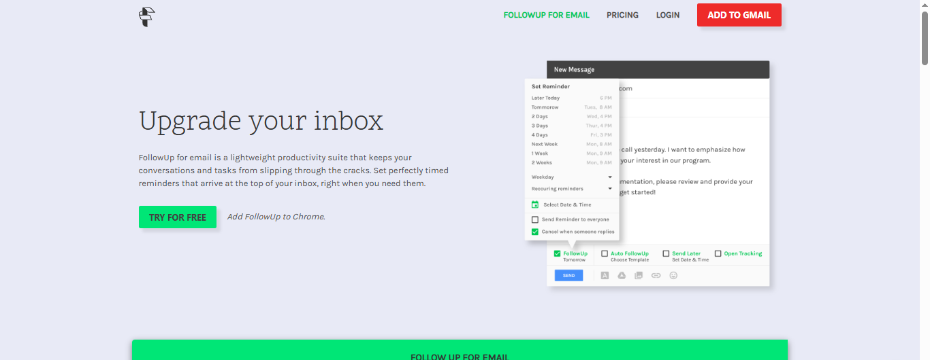Click 'Add FollowUp to Chrome' text
Image resolution: width=930 pixels, height=360 pixels.
(276, 217)
